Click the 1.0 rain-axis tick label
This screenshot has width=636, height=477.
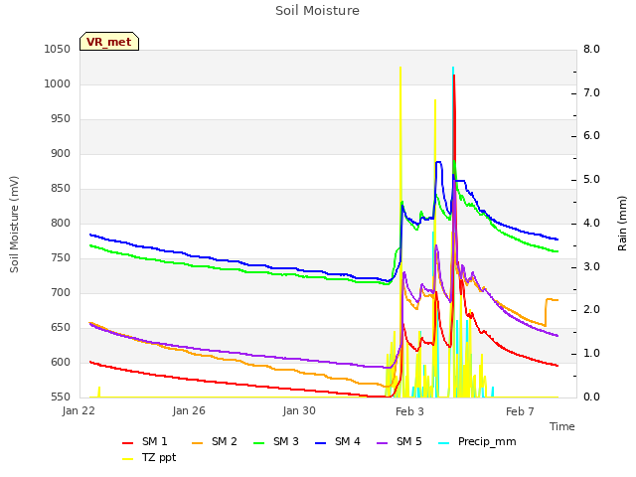coord(592,354)
